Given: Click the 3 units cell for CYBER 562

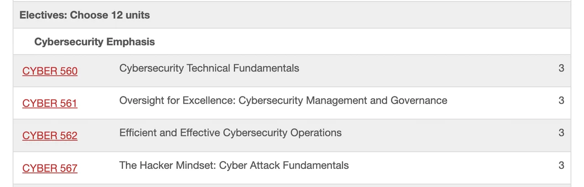Looking at the screenshot, I should [561, 133].
